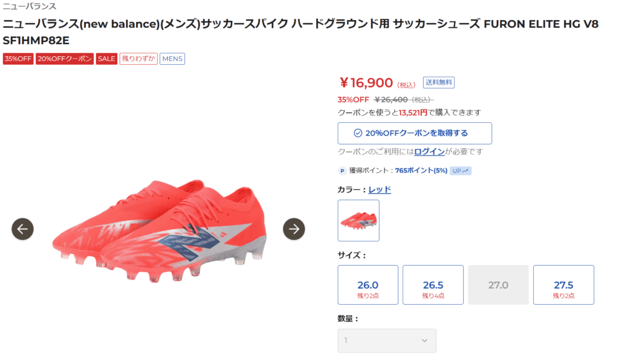Click the main soccer shoe product image
Image resolution: width=619 pixels, height=355 pixels.
158,230
